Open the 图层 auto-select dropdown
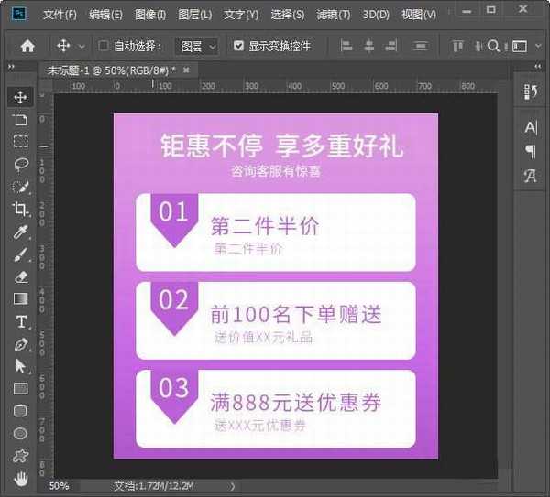 click(x=197, y=46)
